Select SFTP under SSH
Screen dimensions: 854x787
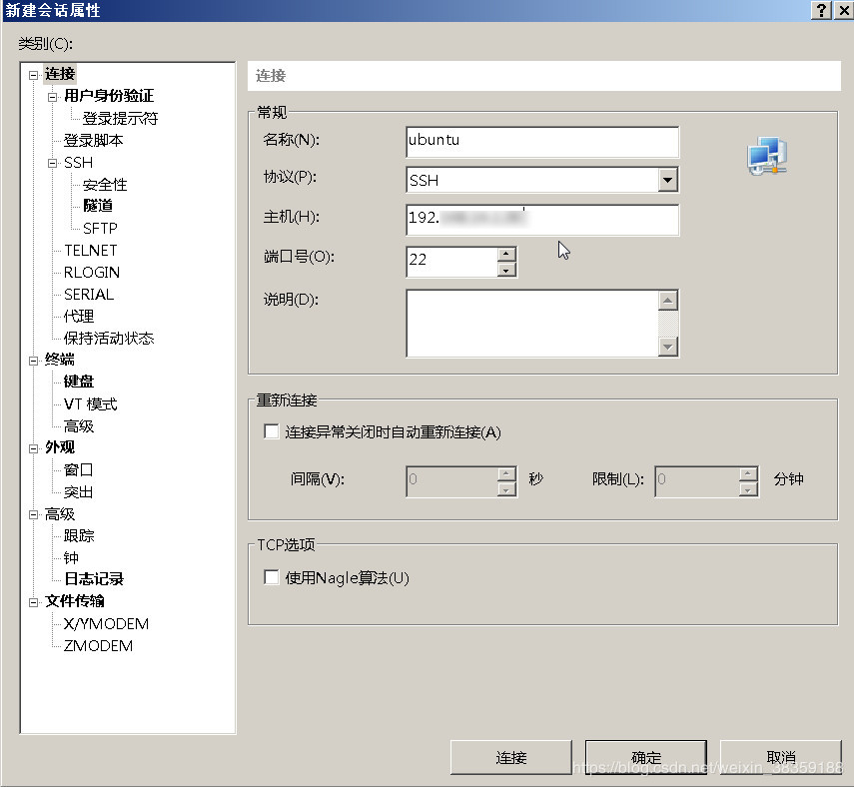100,228
